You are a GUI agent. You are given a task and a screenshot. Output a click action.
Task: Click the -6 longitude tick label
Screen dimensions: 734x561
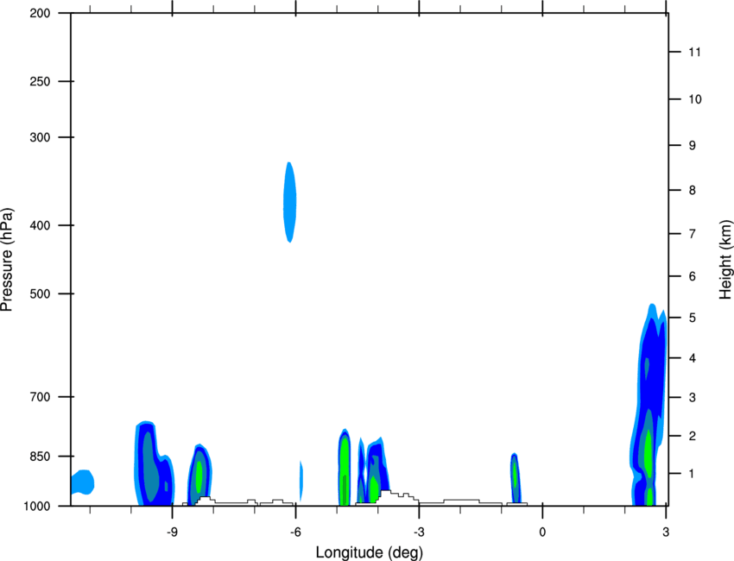pos(295,532)
